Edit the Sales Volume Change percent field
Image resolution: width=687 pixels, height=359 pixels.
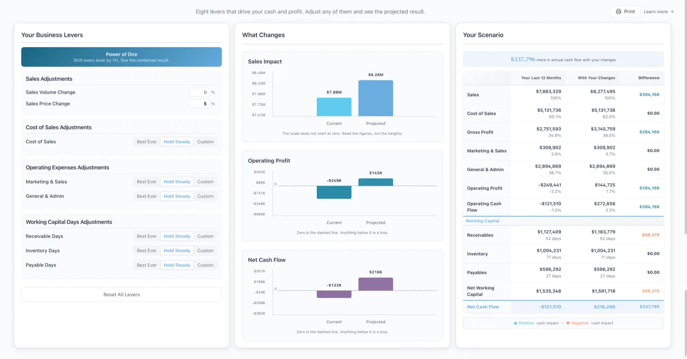199,92
